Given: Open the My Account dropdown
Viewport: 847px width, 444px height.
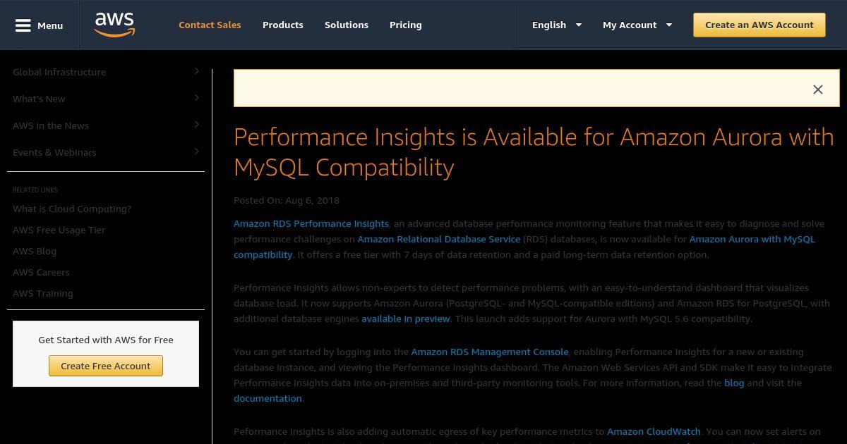Looking at the screenshot, I should (637, 25).
